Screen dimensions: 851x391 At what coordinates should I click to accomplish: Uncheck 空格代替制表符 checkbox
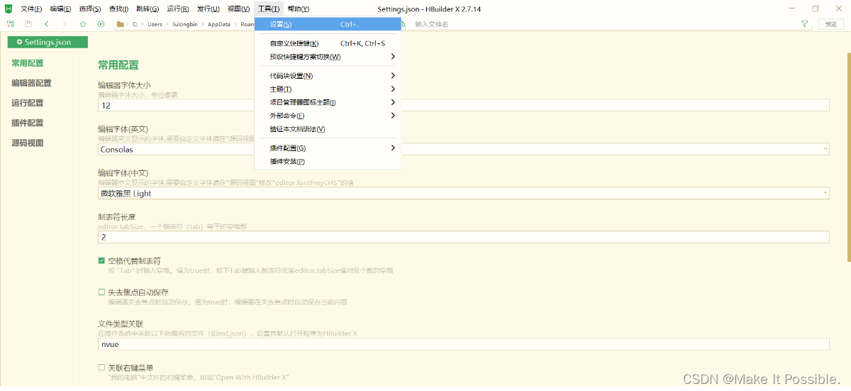coord(101,260)
